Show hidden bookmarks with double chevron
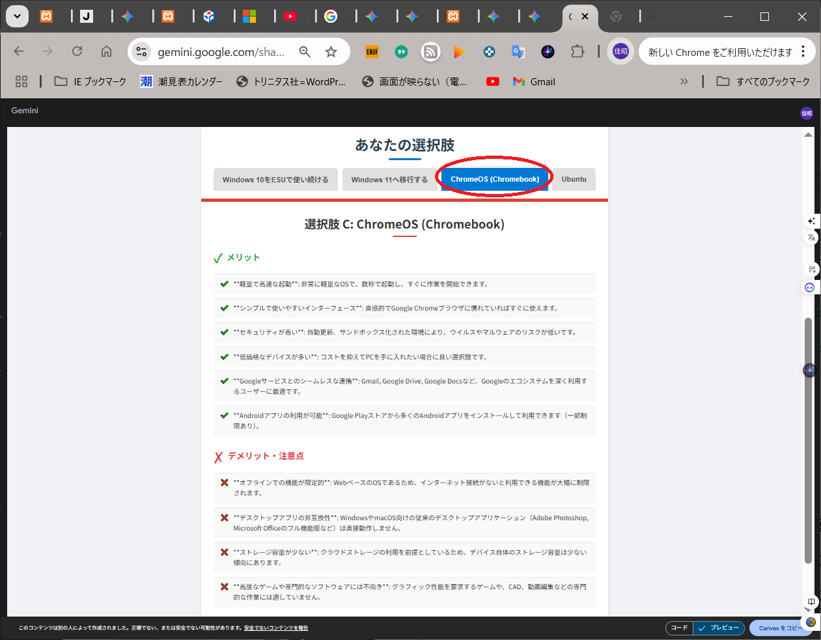Image resolution: width=821 pixels, height=640 pixels. point(684,81)
